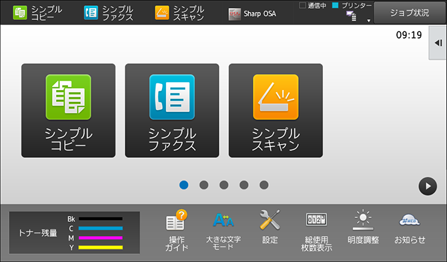Select the second page indicator dot
The width and height of the screenshot is (447, 262).
click(x=204, y=185)
